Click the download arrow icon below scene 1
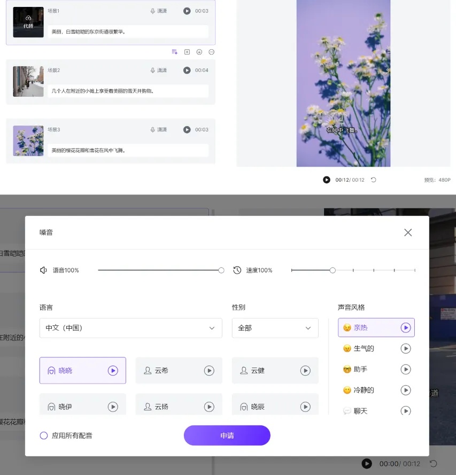456x475 pixels. click(x=199, y=52)
